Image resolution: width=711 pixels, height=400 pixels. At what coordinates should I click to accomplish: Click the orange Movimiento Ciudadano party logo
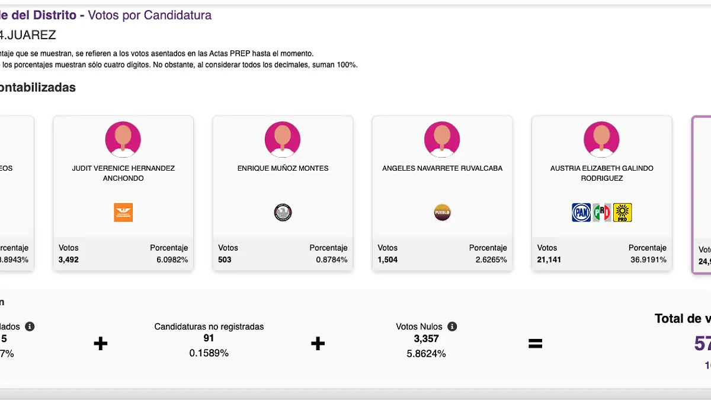123,212
